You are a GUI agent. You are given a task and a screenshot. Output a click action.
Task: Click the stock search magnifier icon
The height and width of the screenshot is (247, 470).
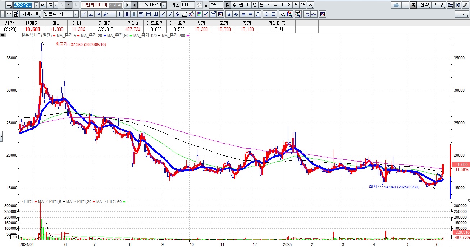[42, 5]
